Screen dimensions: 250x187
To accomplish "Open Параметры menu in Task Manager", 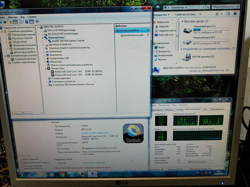I will pyautogui.click(x=164, y=105).
